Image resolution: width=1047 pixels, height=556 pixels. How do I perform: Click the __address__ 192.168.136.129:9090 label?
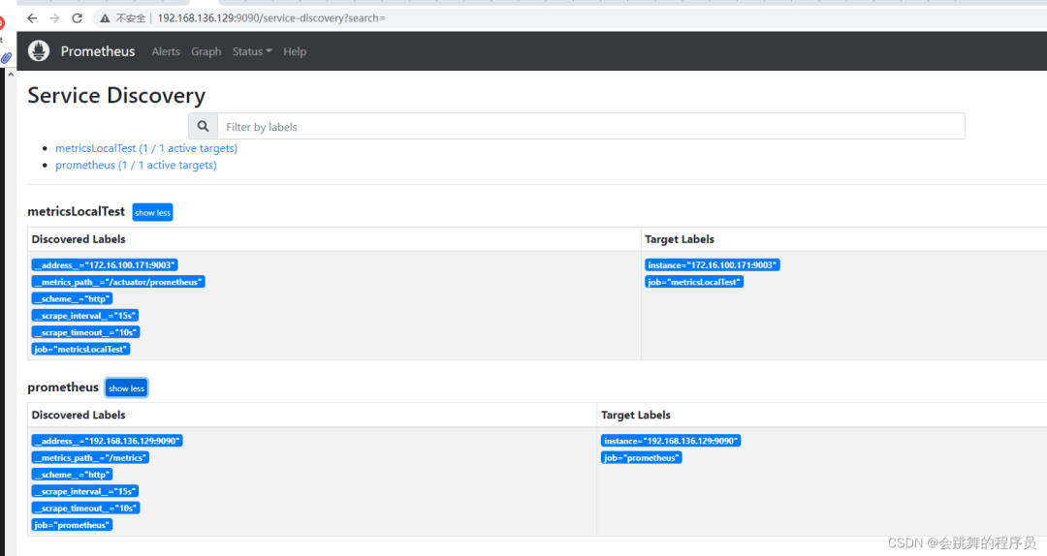(107, 441)
